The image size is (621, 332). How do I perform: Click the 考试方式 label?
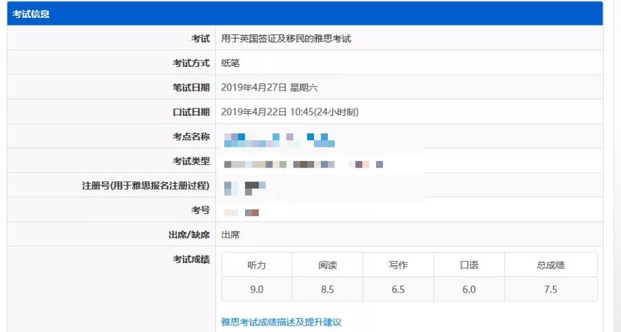tap(191, 63)
